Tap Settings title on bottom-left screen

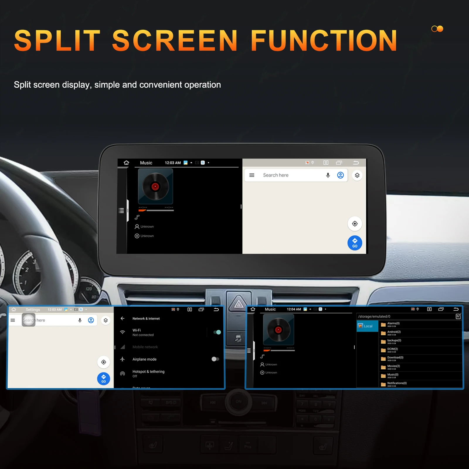(33, 310)
